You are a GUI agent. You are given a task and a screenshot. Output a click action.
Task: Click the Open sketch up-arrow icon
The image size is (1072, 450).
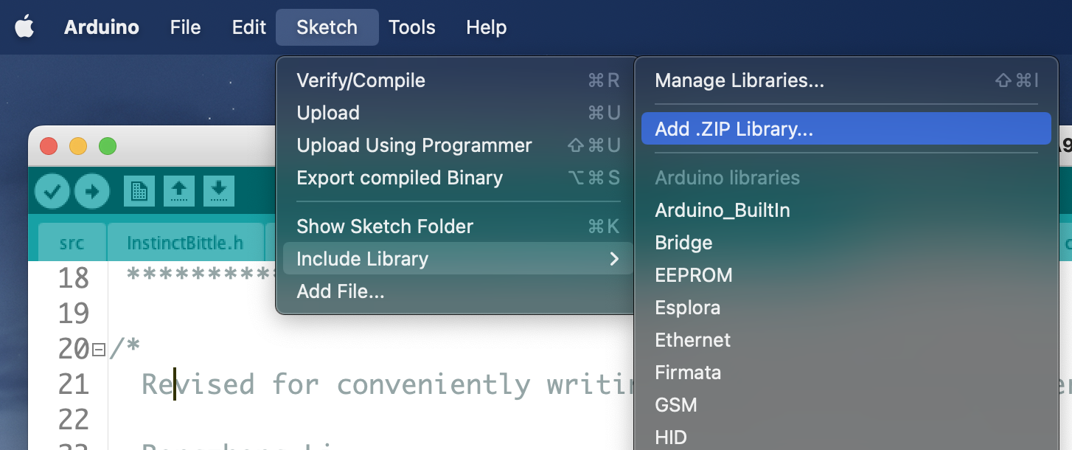click(178, 192)
